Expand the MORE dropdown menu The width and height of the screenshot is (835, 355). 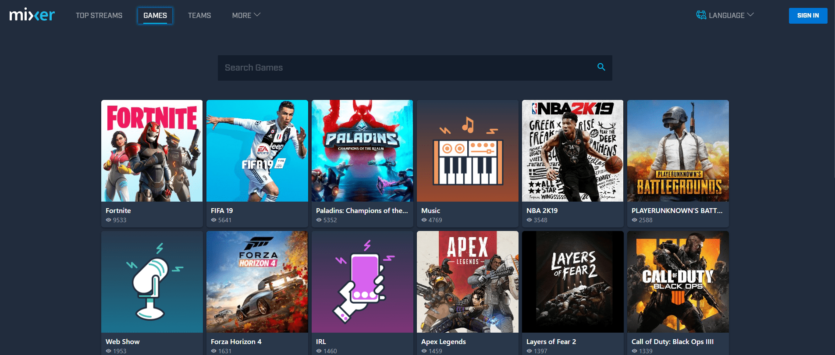[x=246, y=15]
